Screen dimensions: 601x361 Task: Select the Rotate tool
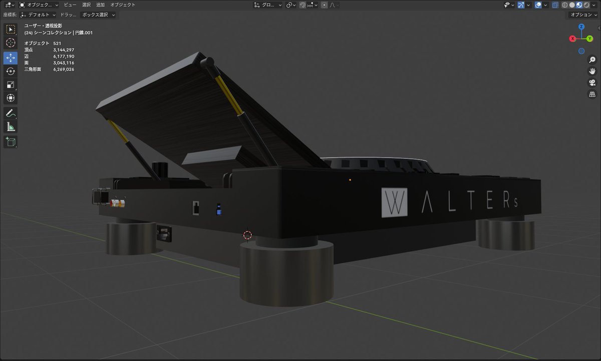coord(11,71)
